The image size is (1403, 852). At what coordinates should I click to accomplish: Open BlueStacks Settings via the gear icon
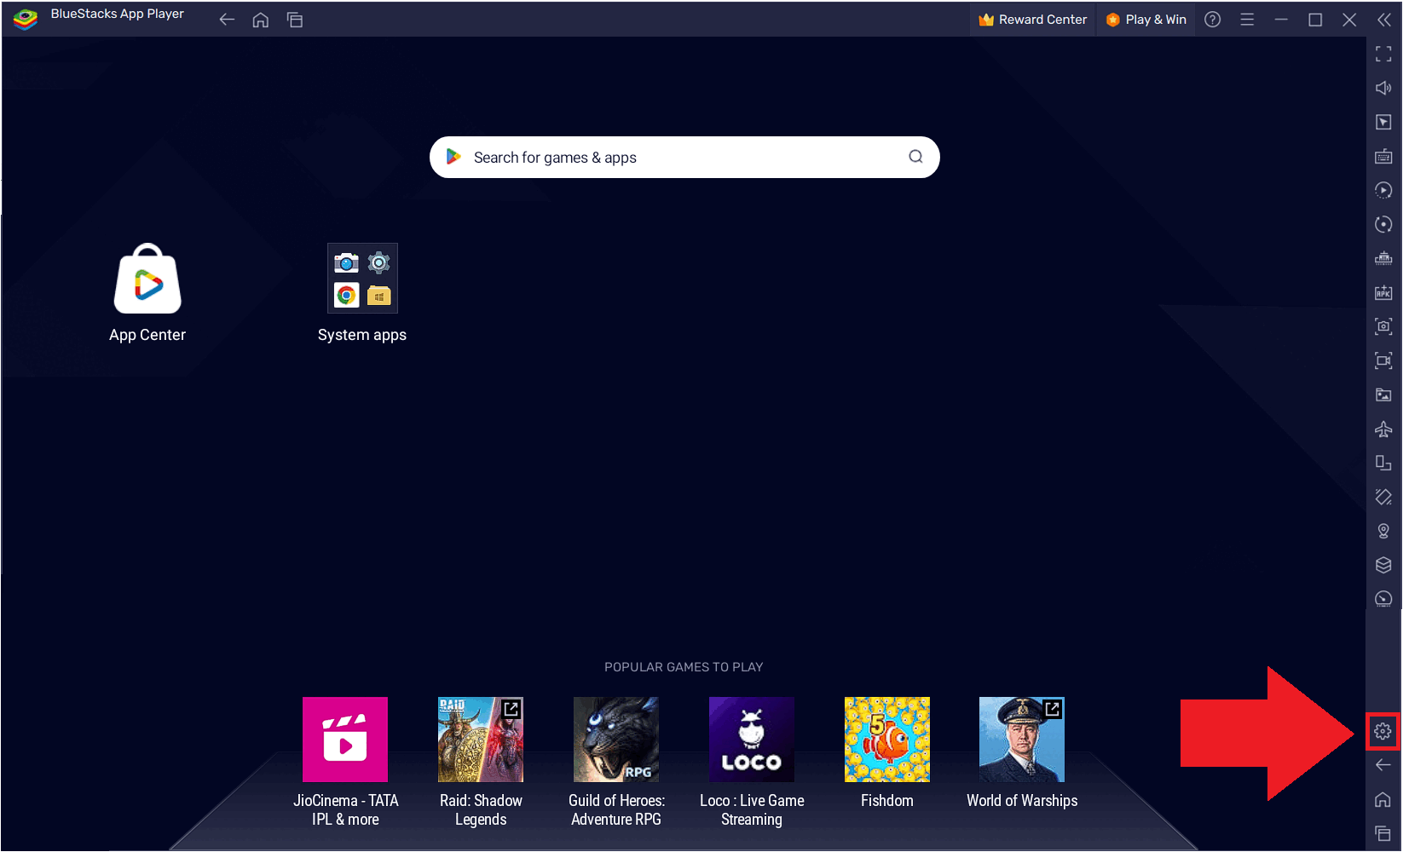(1383, 731)
